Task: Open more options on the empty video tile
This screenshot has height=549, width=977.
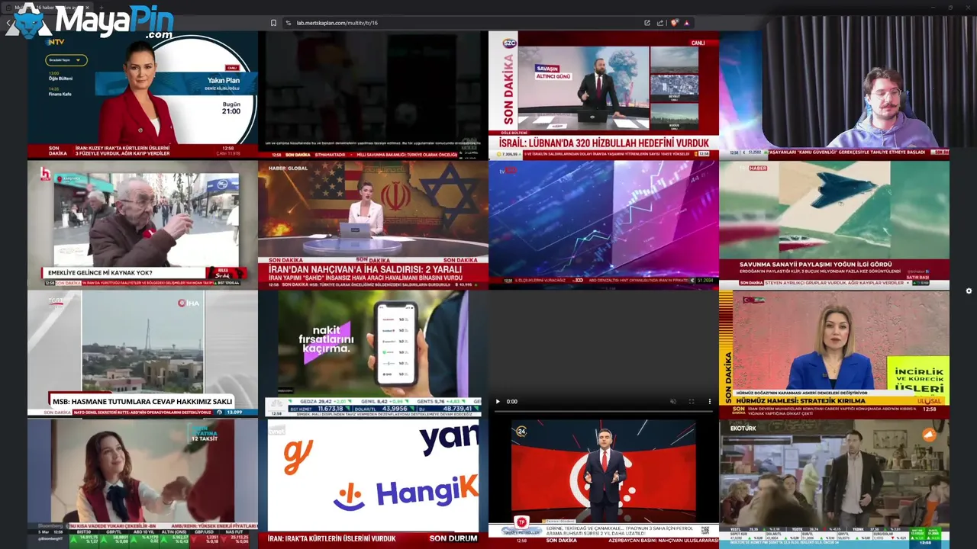Action: (x=710, y=401)
